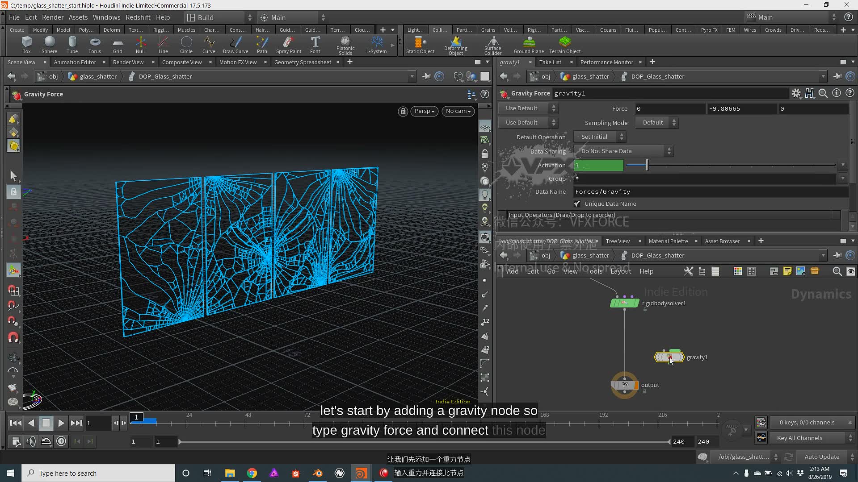
Task: Toggle the secure selection lock tool
Action: click(x=13, y=192)
